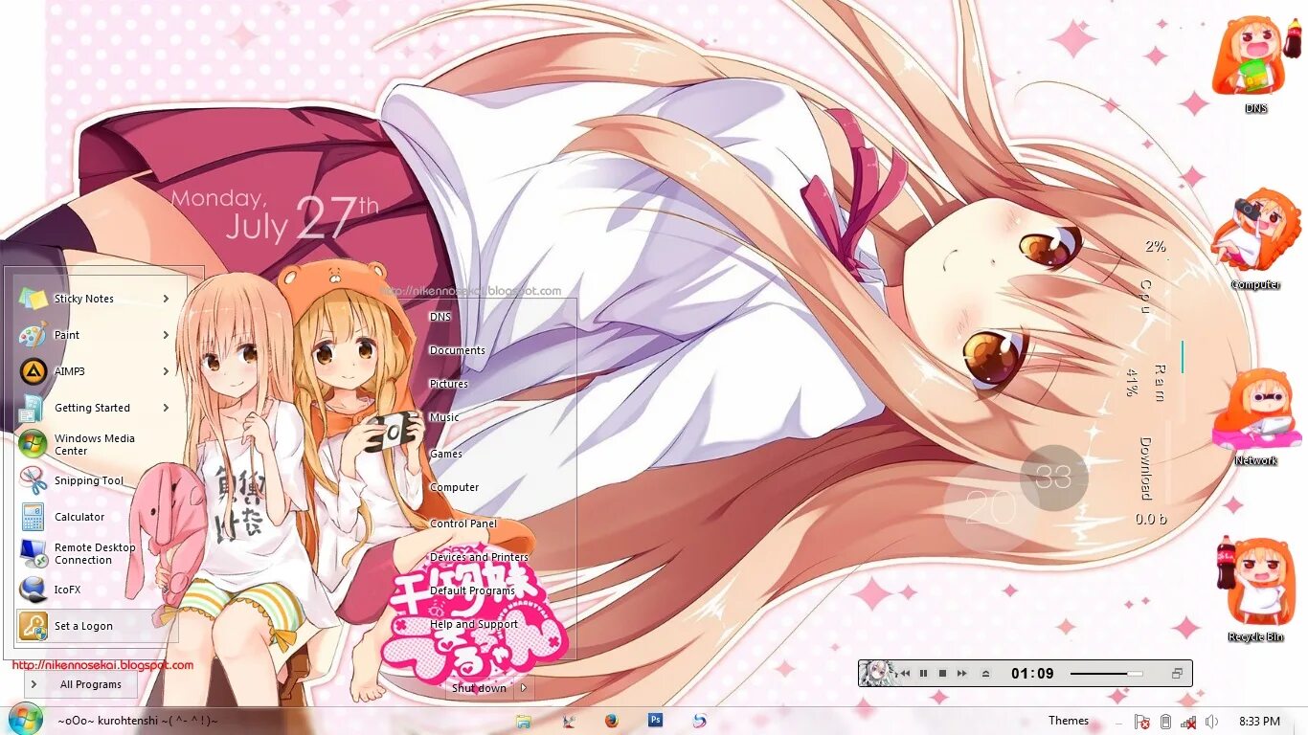The width and height of the screenshot is (1308, 735).
Task: Open Getting Started in the Start menu
Action: coord(96,408)
